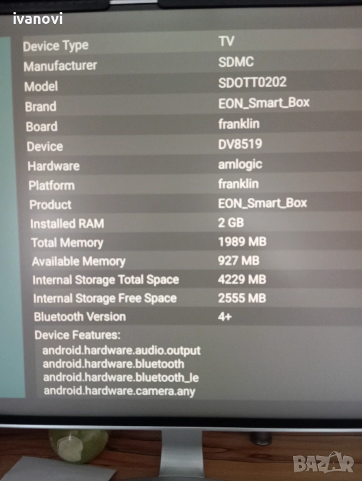Select android.hardware.audio.output feature line
362x481 pixels.
[122, 351]
